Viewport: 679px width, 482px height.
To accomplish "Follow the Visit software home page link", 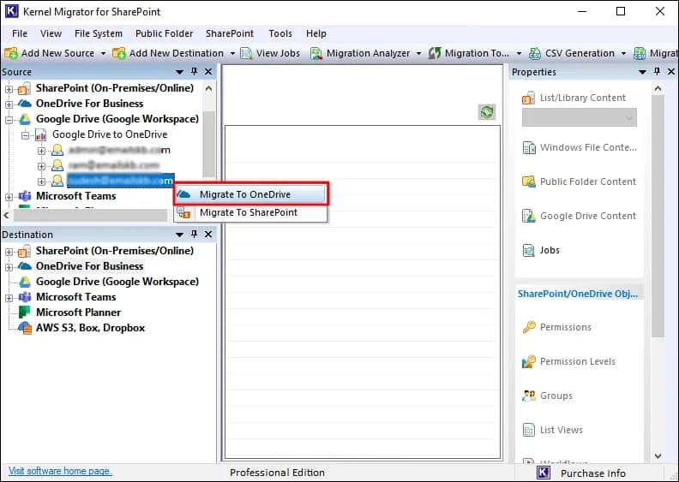I will (60, 471).
